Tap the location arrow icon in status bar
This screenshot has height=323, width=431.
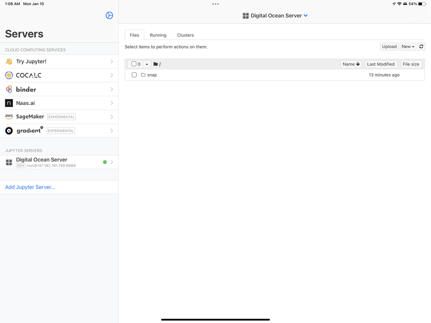click(394, 4)
